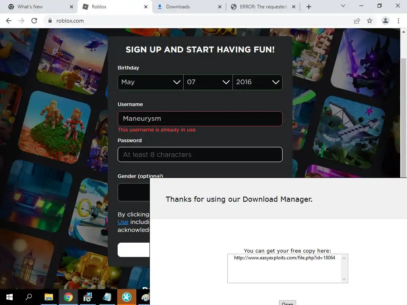
Task: Open the birthday month dropdown showing May
Action: (151, 82)
